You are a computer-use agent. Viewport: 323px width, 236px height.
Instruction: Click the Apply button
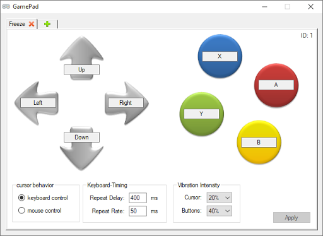click(291, 217)
